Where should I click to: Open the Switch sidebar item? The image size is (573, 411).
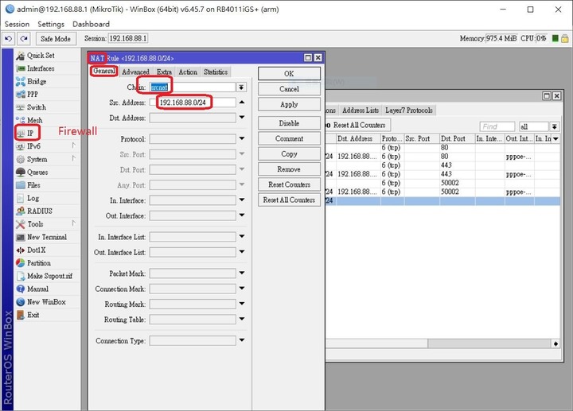tap(36, 107)
